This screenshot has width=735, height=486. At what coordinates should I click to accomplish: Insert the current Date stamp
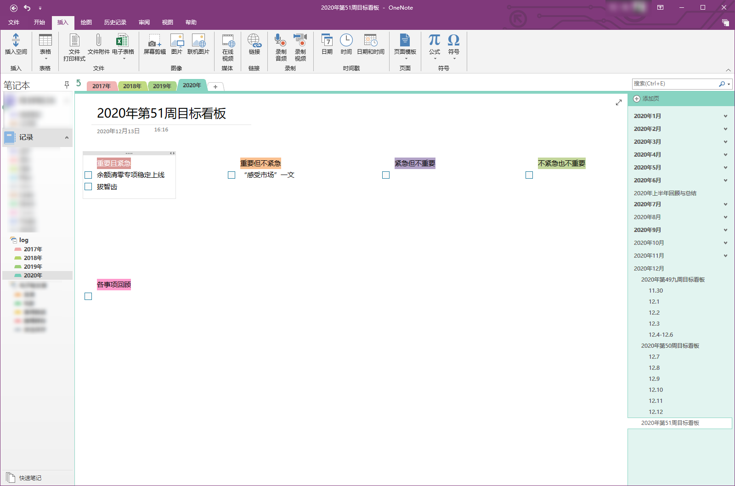(327, 45)
